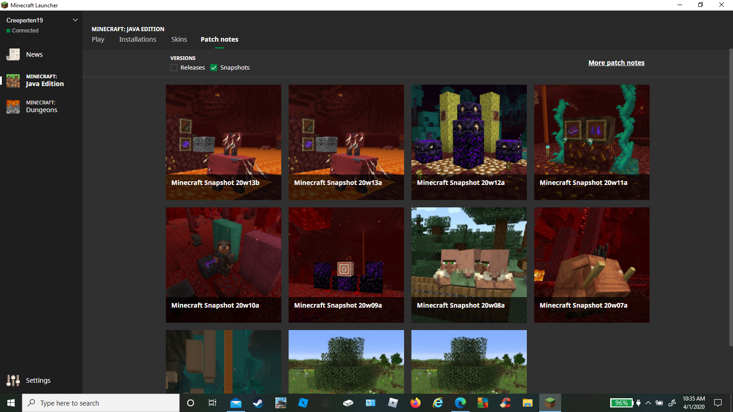This screenshot has height=412, width=733.
Task: Open Snapshot 20w09a patch notes
Action: click(346, 265)
